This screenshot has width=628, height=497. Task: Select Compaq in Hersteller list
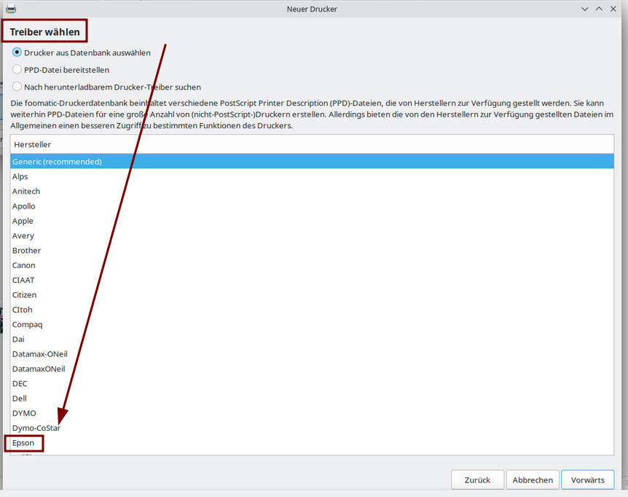pyautogui.click(x=312, y=324)
